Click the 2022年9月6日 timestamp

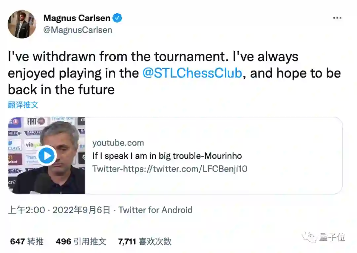[x=81, y=210]
